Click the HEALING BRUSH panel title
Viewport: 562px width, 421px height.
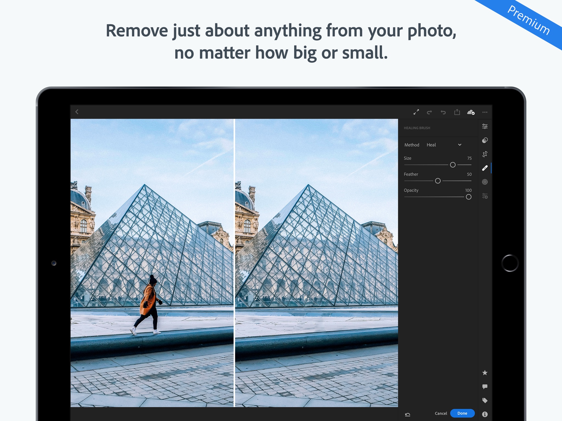click(417, 128)
